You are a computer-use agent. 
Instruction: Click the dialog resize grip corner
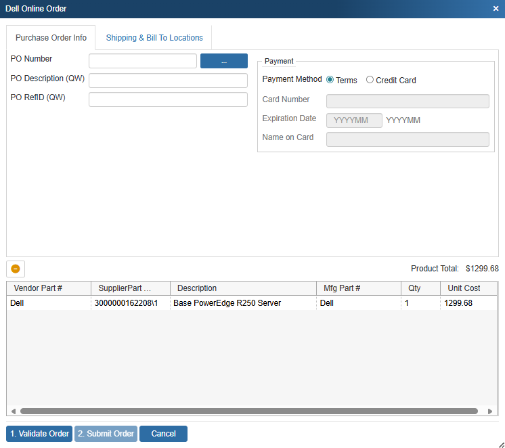tap(500, 443)
